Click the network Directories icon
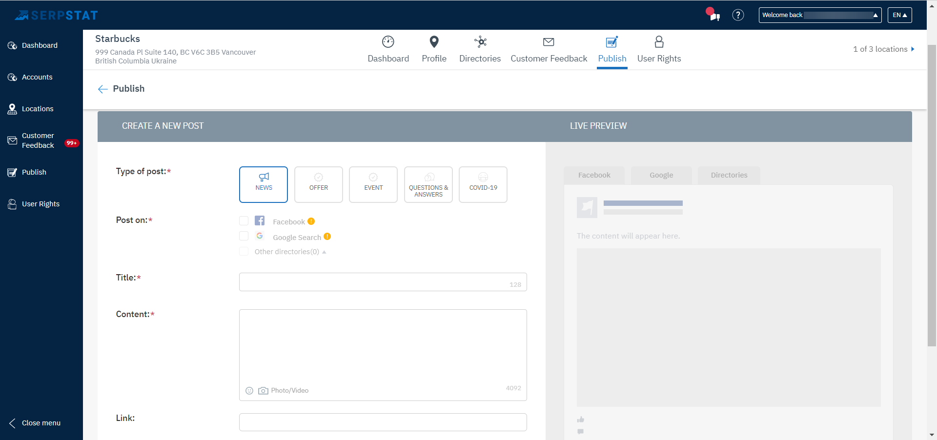The image size is (937, 440). [x=481, y=42]
